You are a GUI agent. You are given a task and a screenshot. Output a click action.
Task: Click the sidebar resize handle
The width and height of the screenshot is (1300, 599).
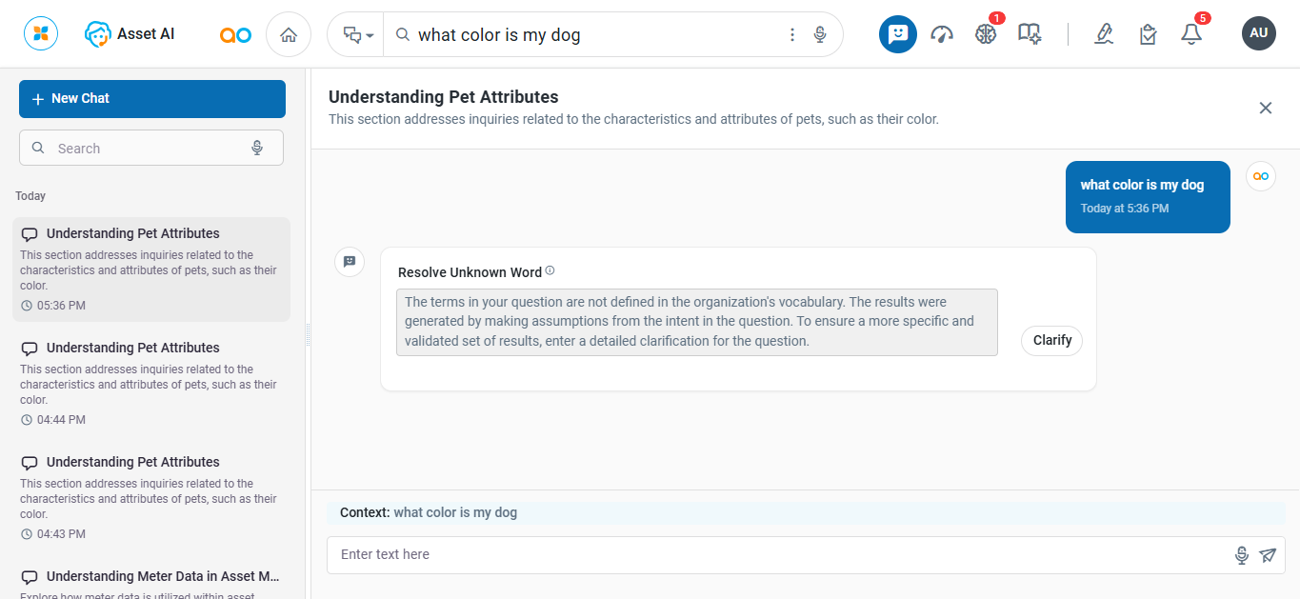(x=308, y=333)
